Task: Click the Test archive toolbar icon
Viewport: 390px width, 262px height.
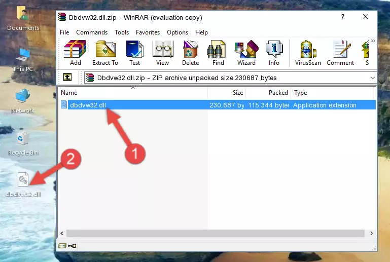Action: pos(134,53)
